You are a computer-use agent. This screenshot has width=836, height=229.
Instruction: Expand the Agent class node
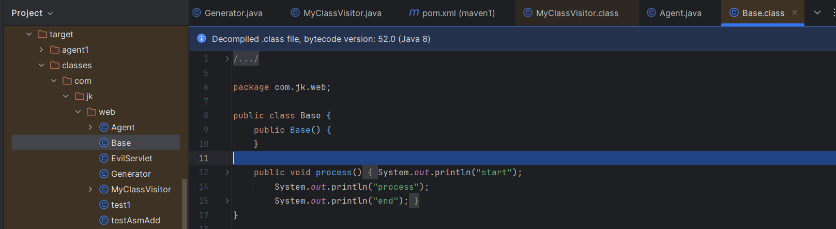pos(90,127)
